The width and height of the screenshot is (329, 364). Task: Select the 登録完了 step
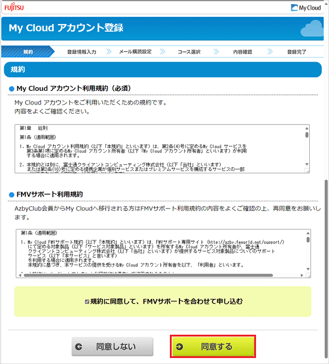click(x=297, y=52)
